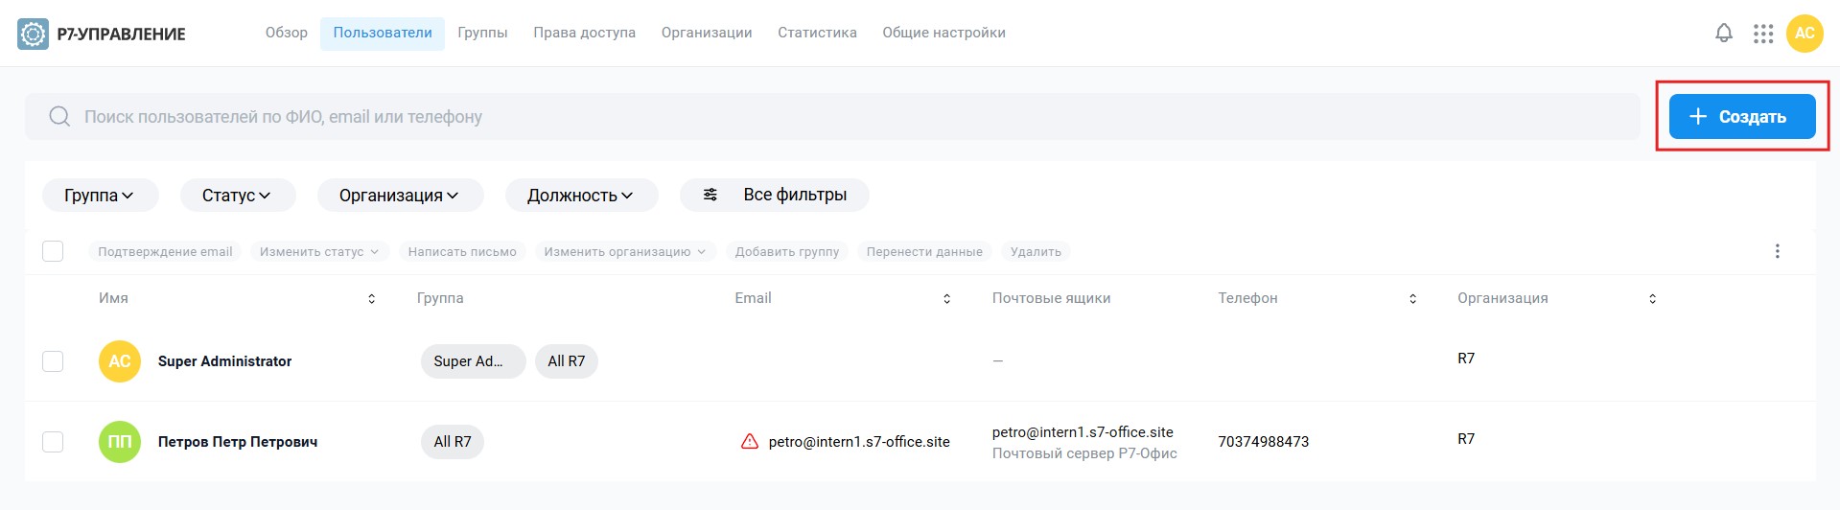Check the Super Administrator row checkbox
This screenshot has height=510, width=1840.
(53, 361)
